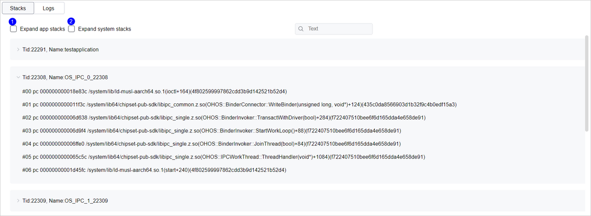
Task: Click frame #03 StartWorkLoop entry
Action: 212,131
